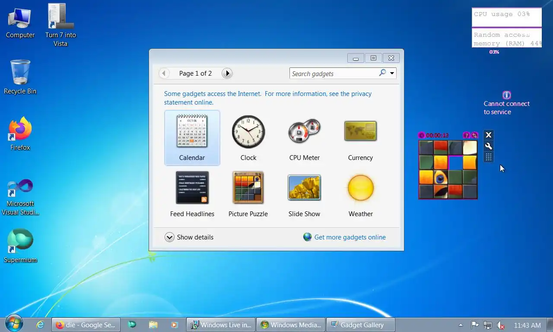Select the Weather gadget
This screenshot has height=332, width=553.
(360, 194)
